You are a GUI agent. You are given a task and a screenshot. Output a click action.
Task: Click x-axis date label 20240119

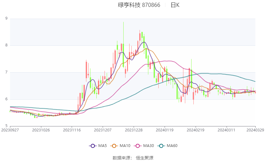click(165, 130)
